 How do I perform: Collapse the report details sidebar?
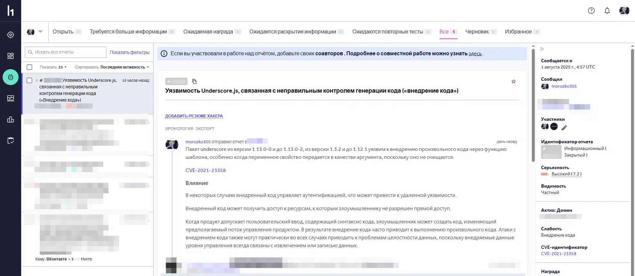[x=542, y=49]
